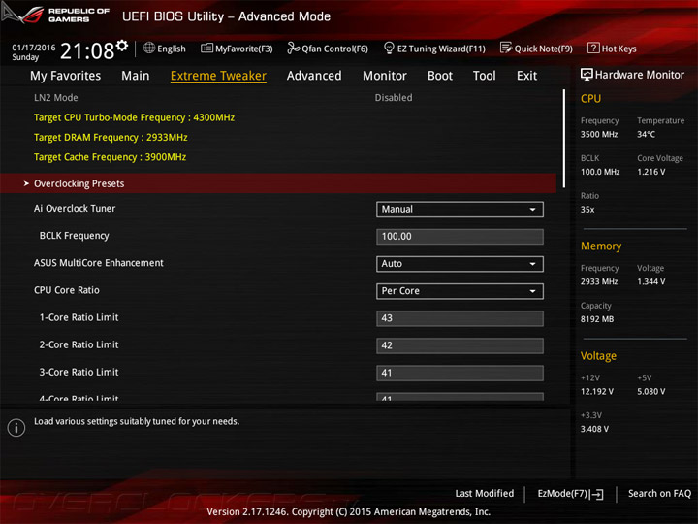Click the 1-Core Ratio Limit field
Screen dimensions: 698x524
(x=460, y=318)
